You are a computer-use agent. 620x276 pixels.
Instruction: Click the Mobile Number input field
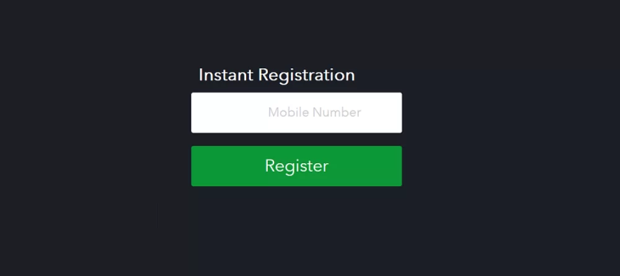296,113
